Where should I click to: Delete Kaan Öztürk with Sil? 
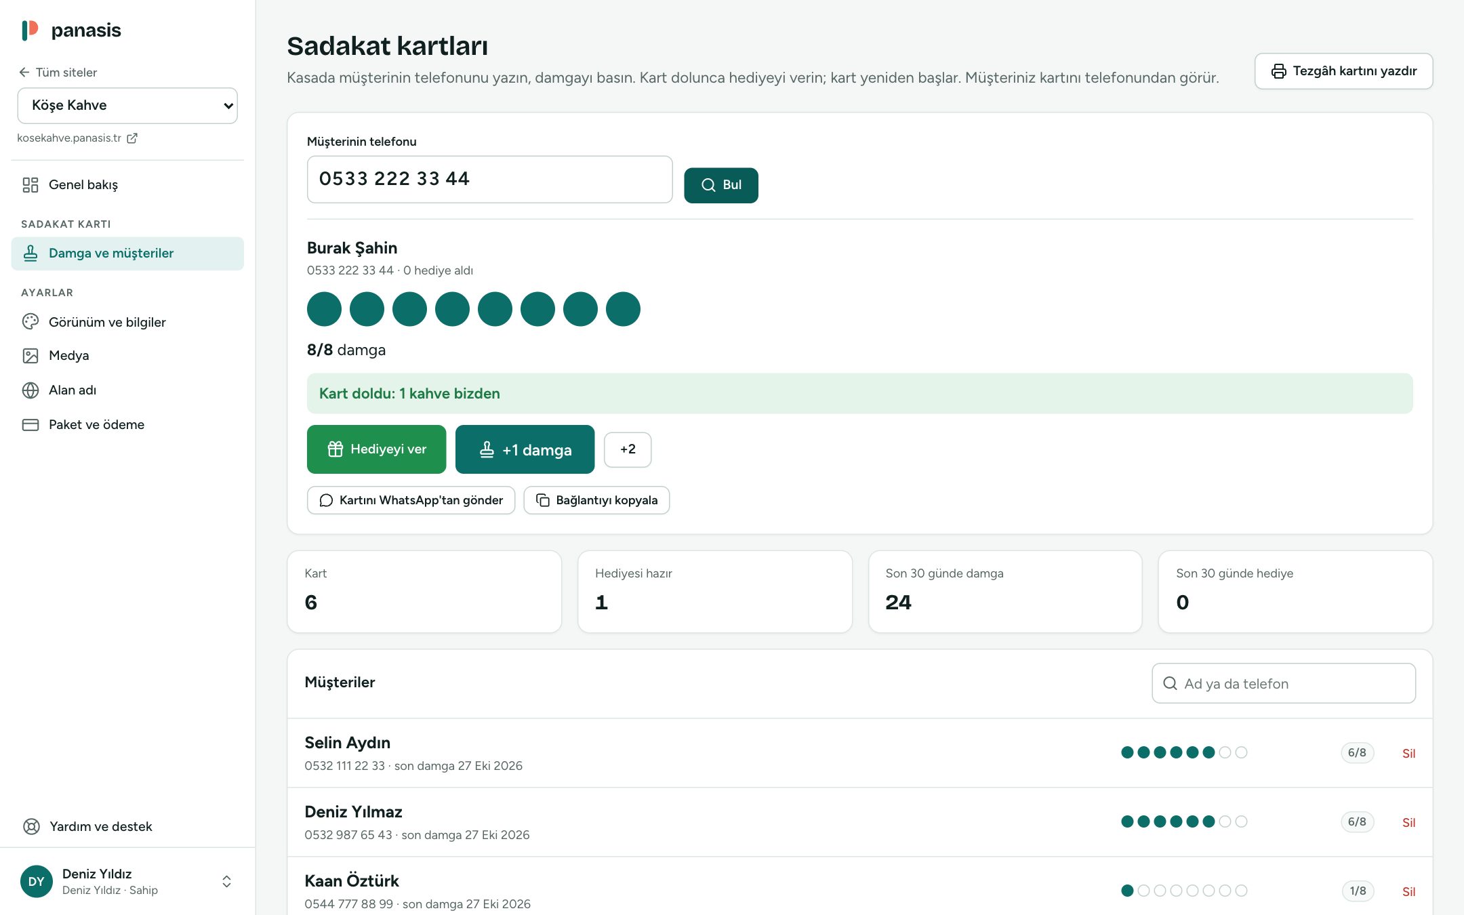tap(1408, 891)
